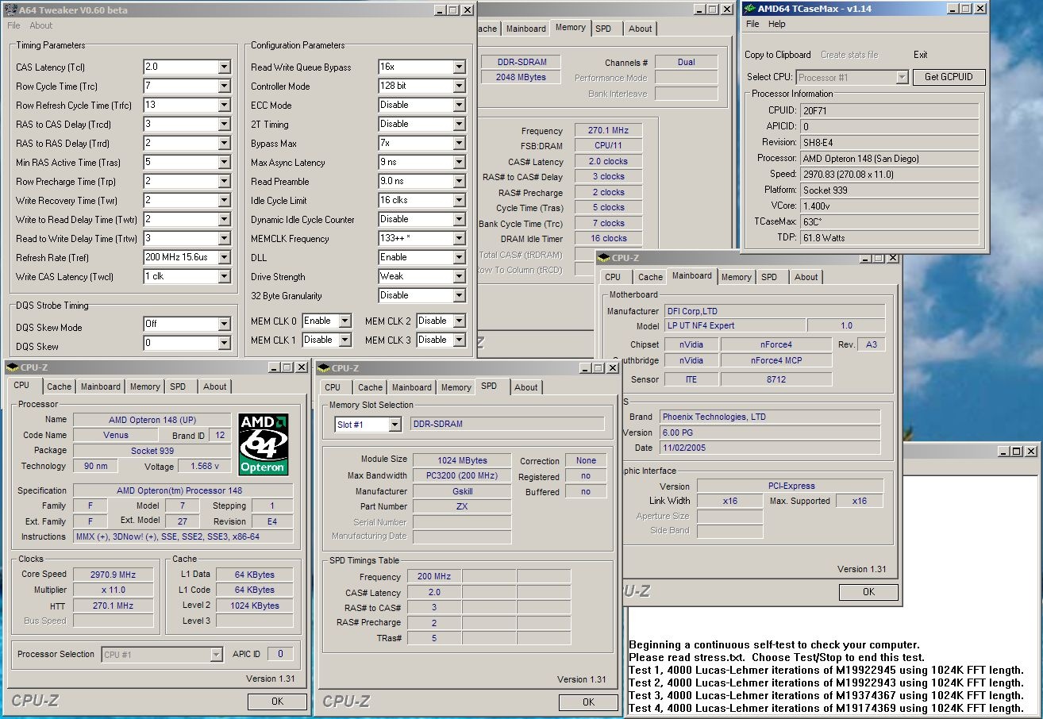The image size is (1043, 719).
Task: Open the Row Cycle Time (Trc) dropdown
Action: 224,87
